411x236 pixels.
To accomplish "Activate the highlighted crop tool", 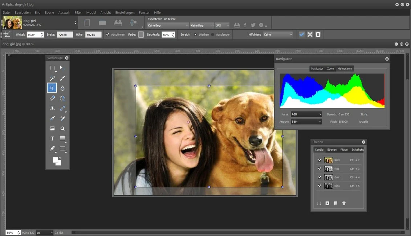I will point(52,88).
